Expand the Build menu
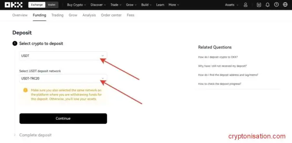 pos(146,5)
